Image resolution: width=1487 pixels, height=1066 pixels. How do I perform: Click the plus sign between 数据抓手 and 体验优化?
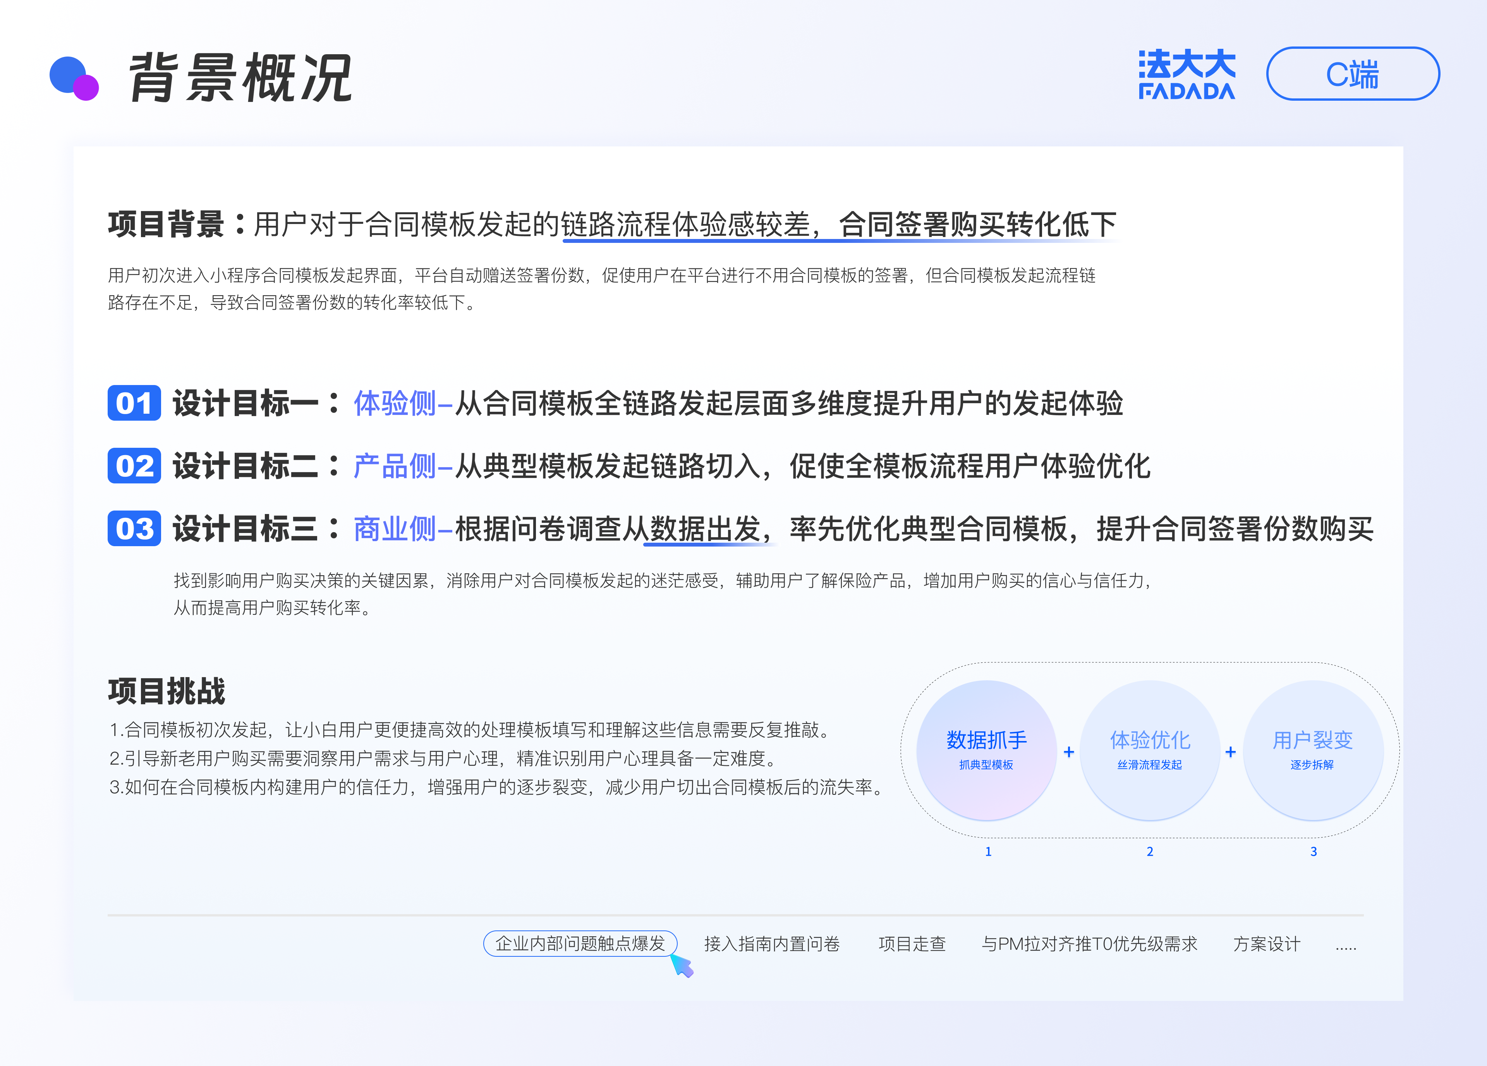click(x=1069, y=752)
